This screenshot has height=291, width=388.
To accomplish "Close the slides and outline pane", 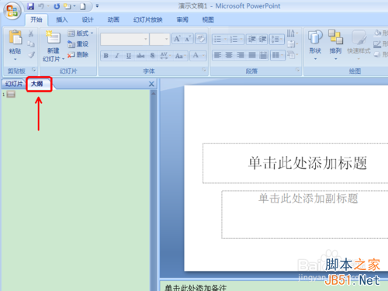I will tap(151, 84).
